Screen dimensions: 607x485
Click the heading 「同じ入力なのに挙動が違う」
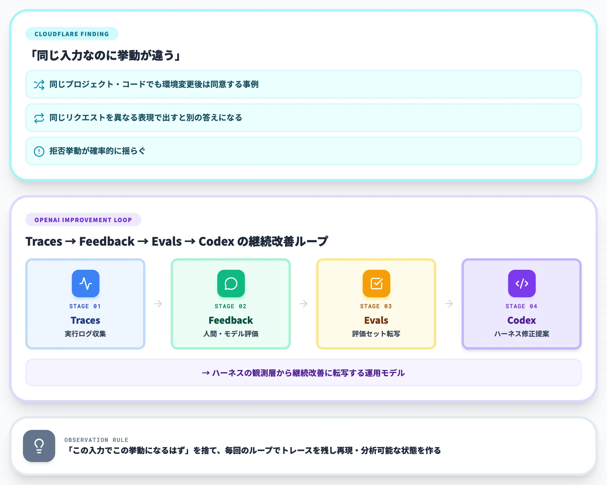(106, 55)
